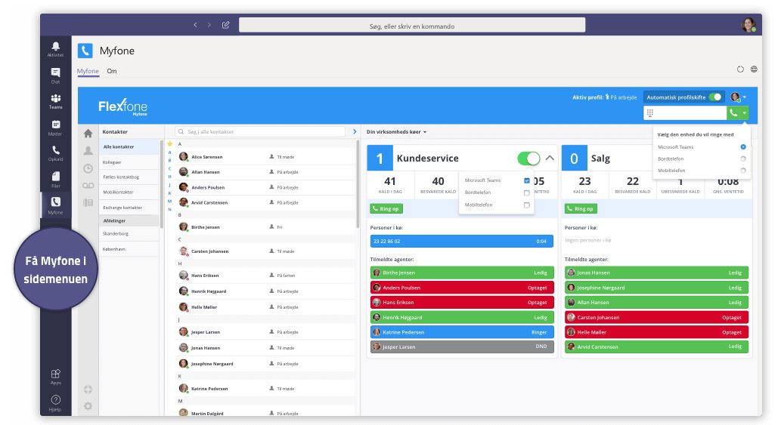Click Ring op under Salg

point(581,209)
